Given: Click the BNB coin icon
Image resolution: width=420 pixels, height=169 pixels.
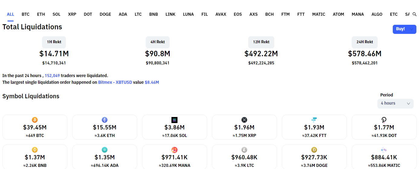Looking at the screenshot, I should click(35, 150).
